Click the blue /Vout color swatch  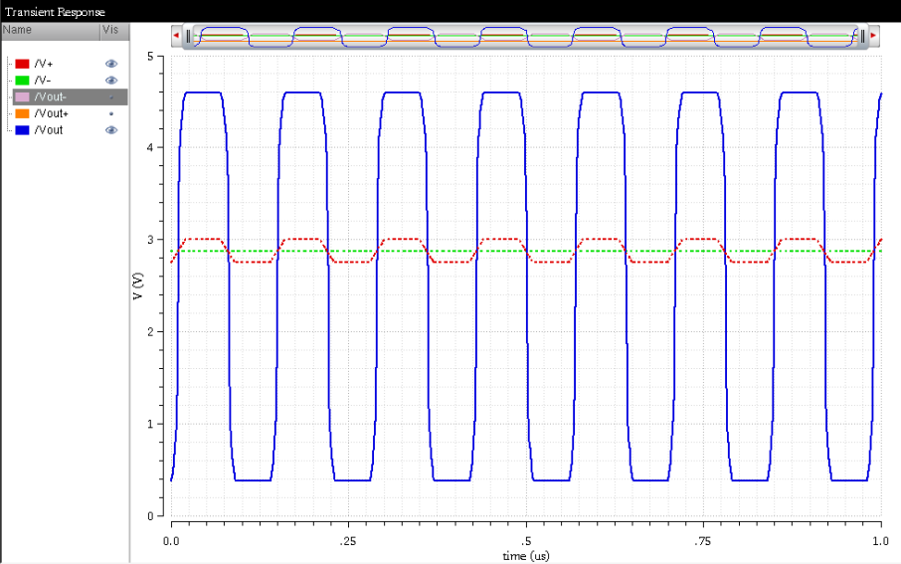23,130
